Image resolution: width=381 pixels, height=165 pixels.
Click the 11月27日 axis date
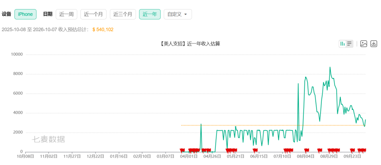tap(72, 157)
